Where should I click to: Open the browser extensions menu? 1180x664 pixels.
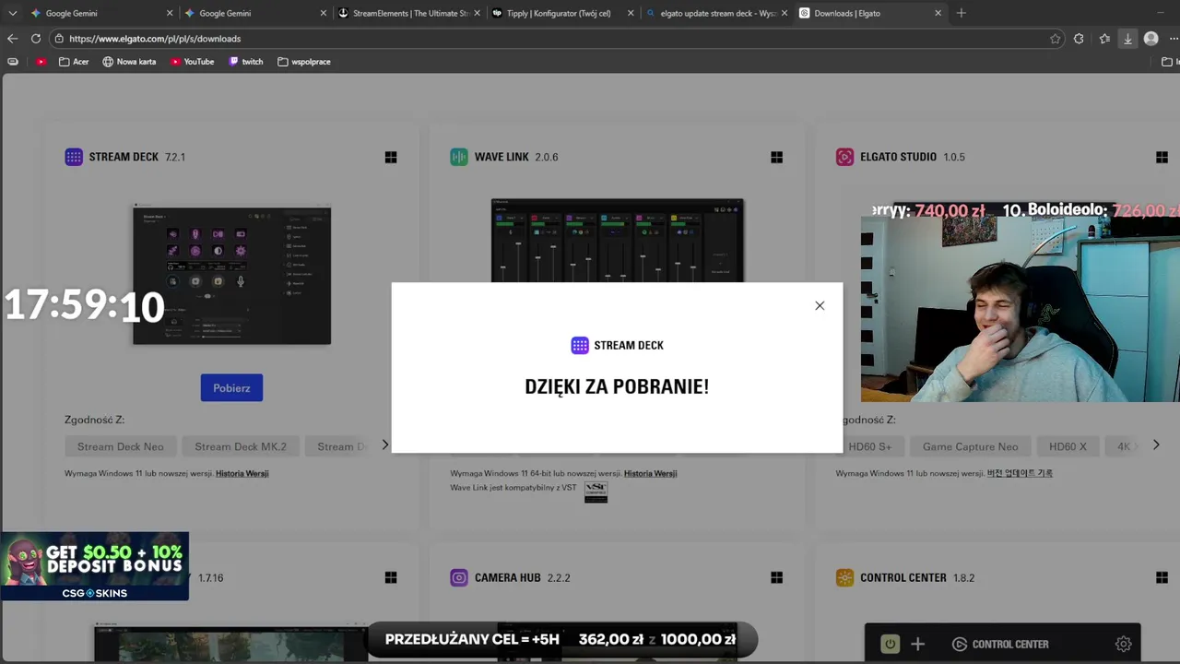(x=1079, y=39)
